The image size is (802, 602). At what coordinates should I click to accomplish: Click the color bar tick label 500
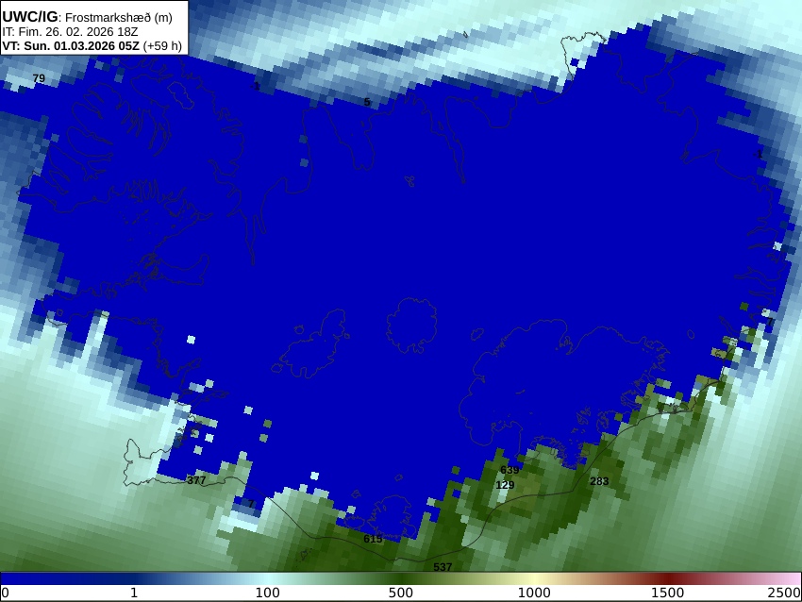coord(400,593)
